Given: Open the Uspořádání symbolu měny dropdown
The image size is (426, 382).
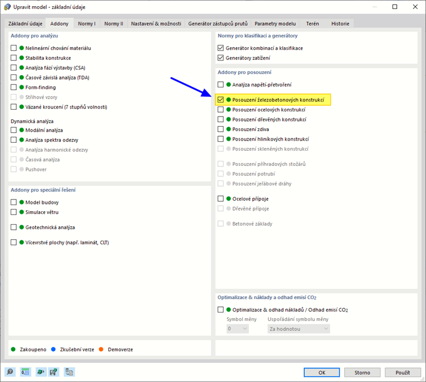Looking at the screenshot, I should click(x=299, y=329).
